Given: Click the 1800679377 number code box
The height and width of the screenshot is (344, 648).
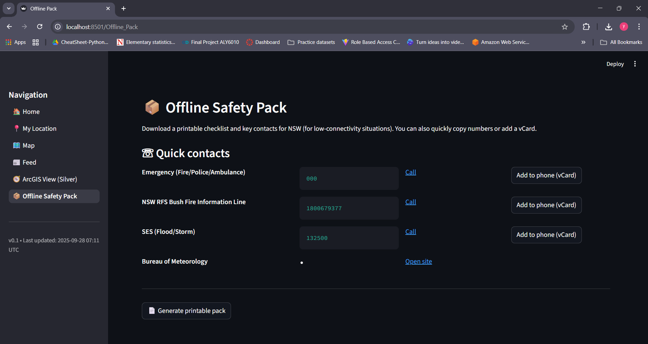Looking at the screenshot, I should click(349, 208).
